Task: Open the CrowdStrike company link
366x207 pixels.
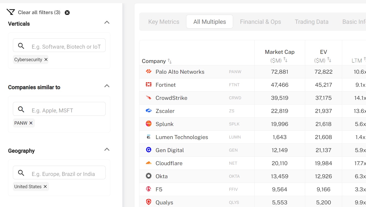Action: (171, 98)
